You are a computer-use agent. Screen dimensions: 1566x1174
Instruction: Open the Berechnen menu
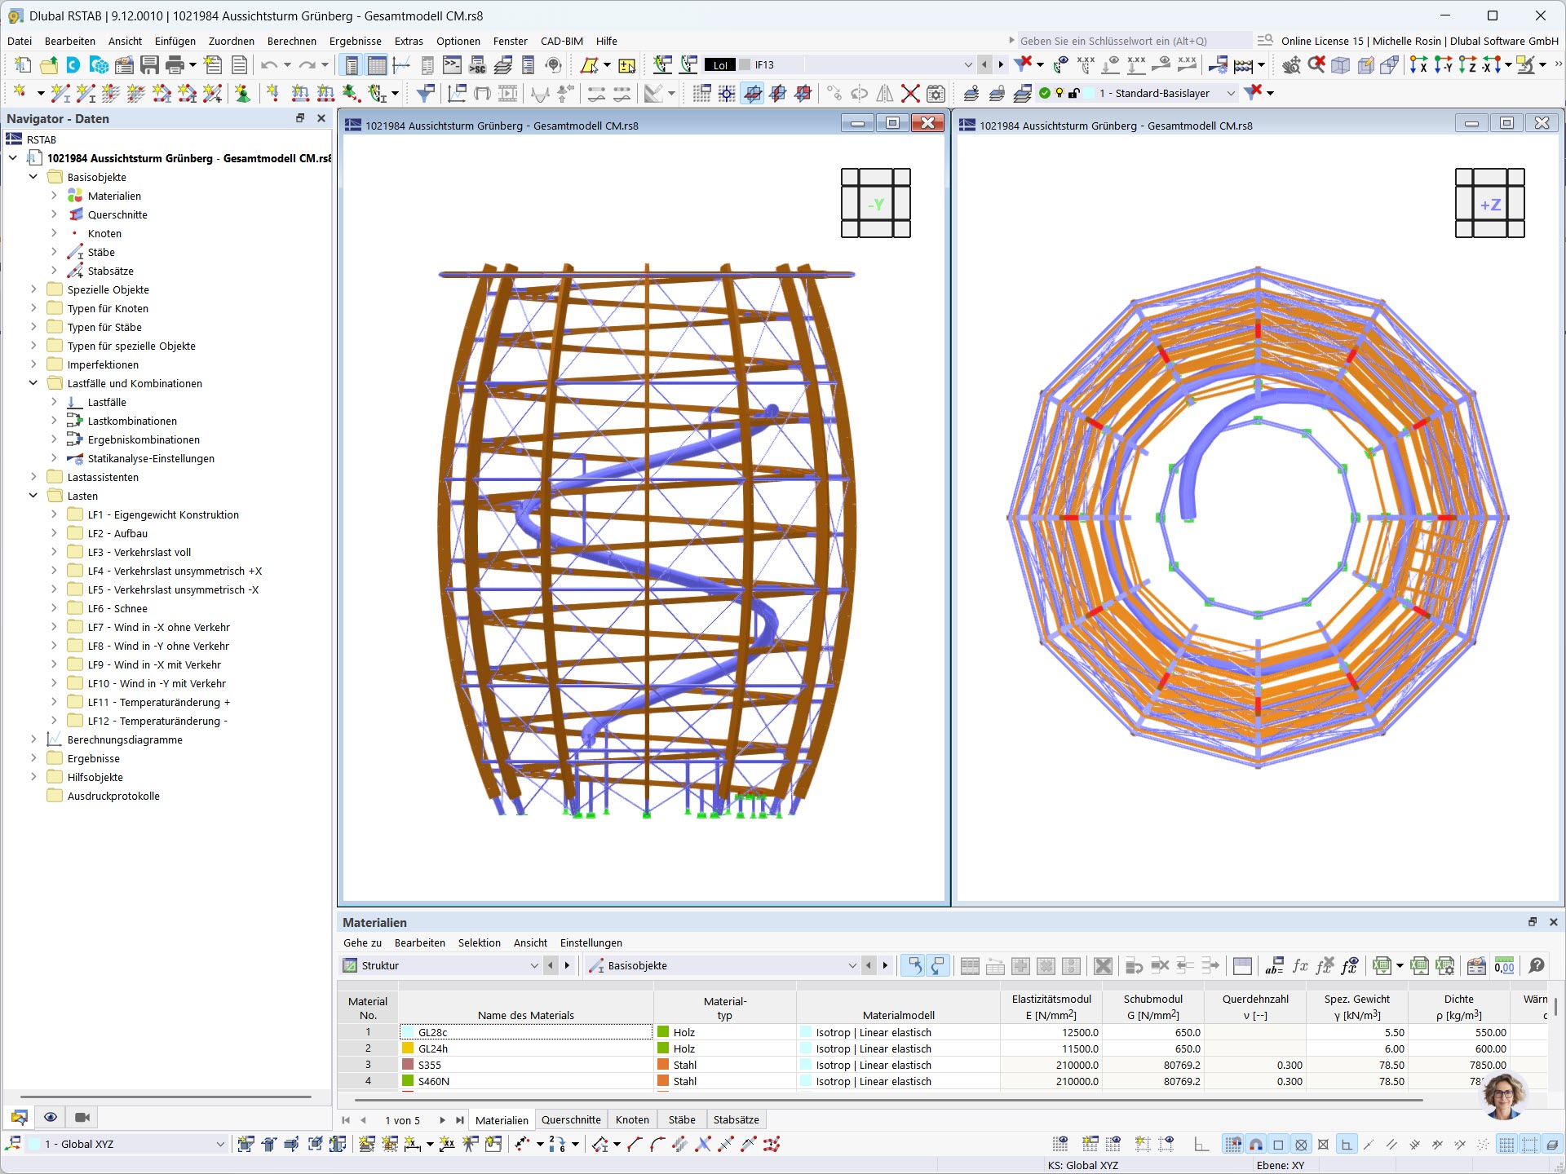coord(292,41)
